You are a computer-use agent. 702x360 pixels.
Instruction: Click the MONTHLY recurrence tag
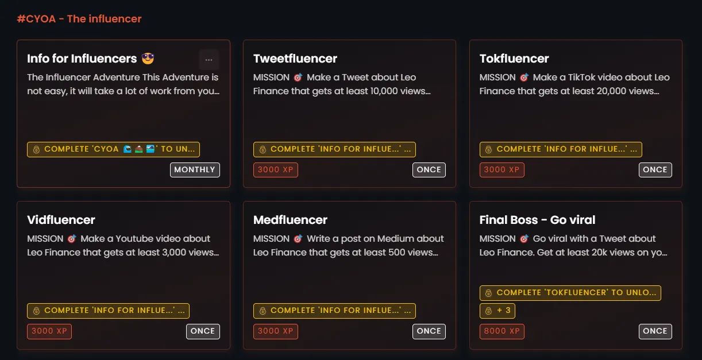pos(195,170)
